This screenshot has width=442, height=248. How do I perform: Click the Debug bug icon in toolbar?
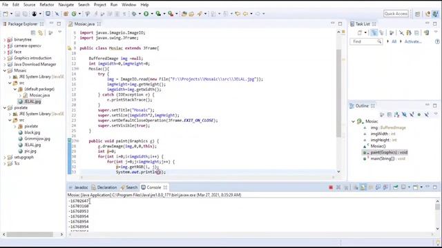[134, 14]
